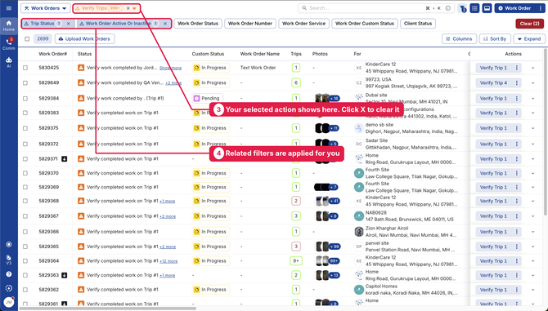
Task: Switch to the card view icon
Action: (x=487, y=8)
